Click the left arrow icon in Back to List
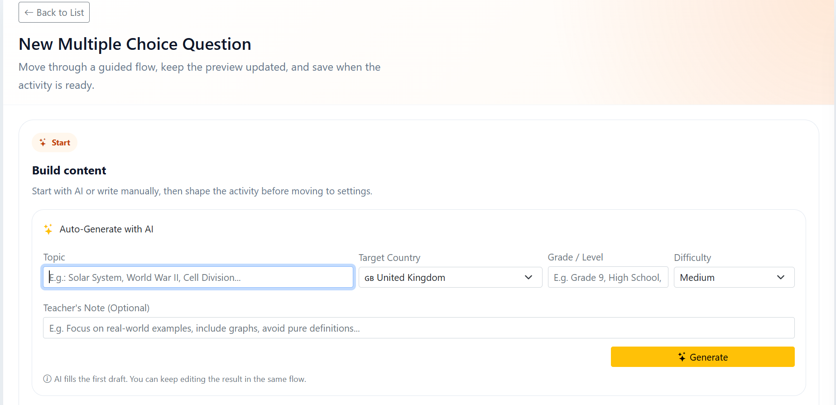 pyautogui.click(x=29, y=13)
